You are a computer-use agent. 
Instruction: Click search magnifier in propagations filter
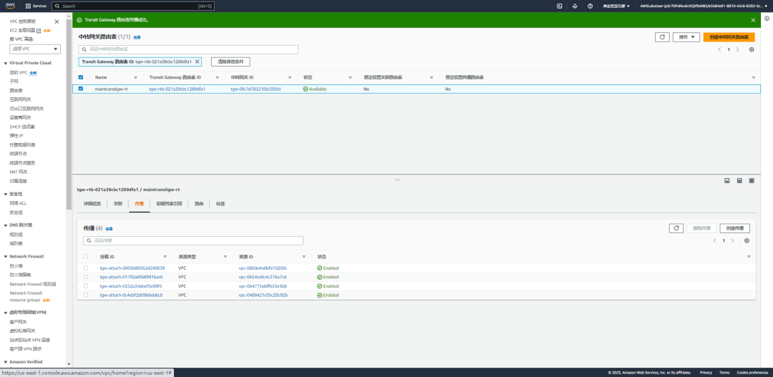[x=89, y=240]
